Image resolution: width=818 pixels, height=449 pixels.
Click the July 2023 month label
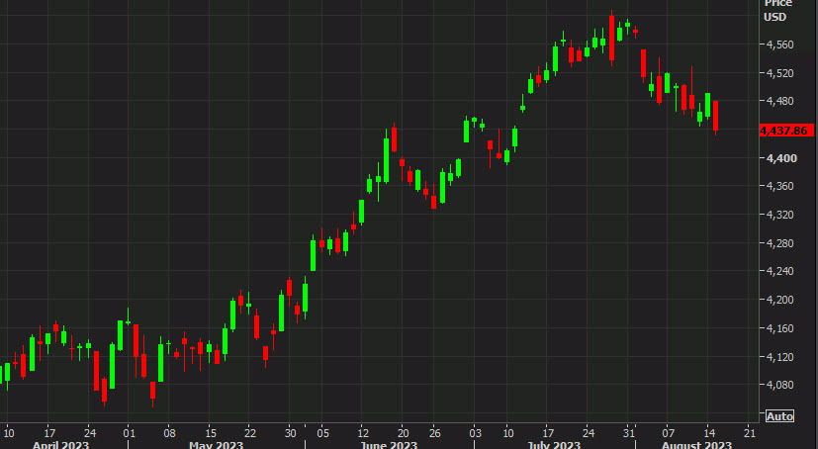[x=554, y=445]
